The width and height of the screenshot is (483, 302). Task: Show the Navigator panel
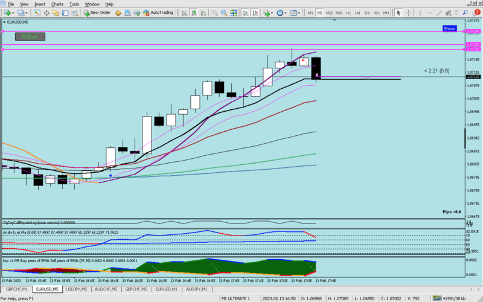click(x=56, y=13)
